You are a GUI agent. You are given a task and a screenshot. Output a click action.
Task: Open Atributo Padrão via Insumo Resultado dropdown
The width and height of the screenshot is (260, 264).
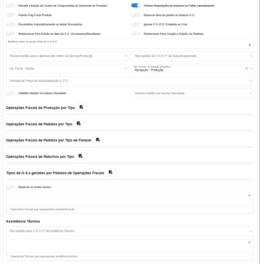coord(192,93)
